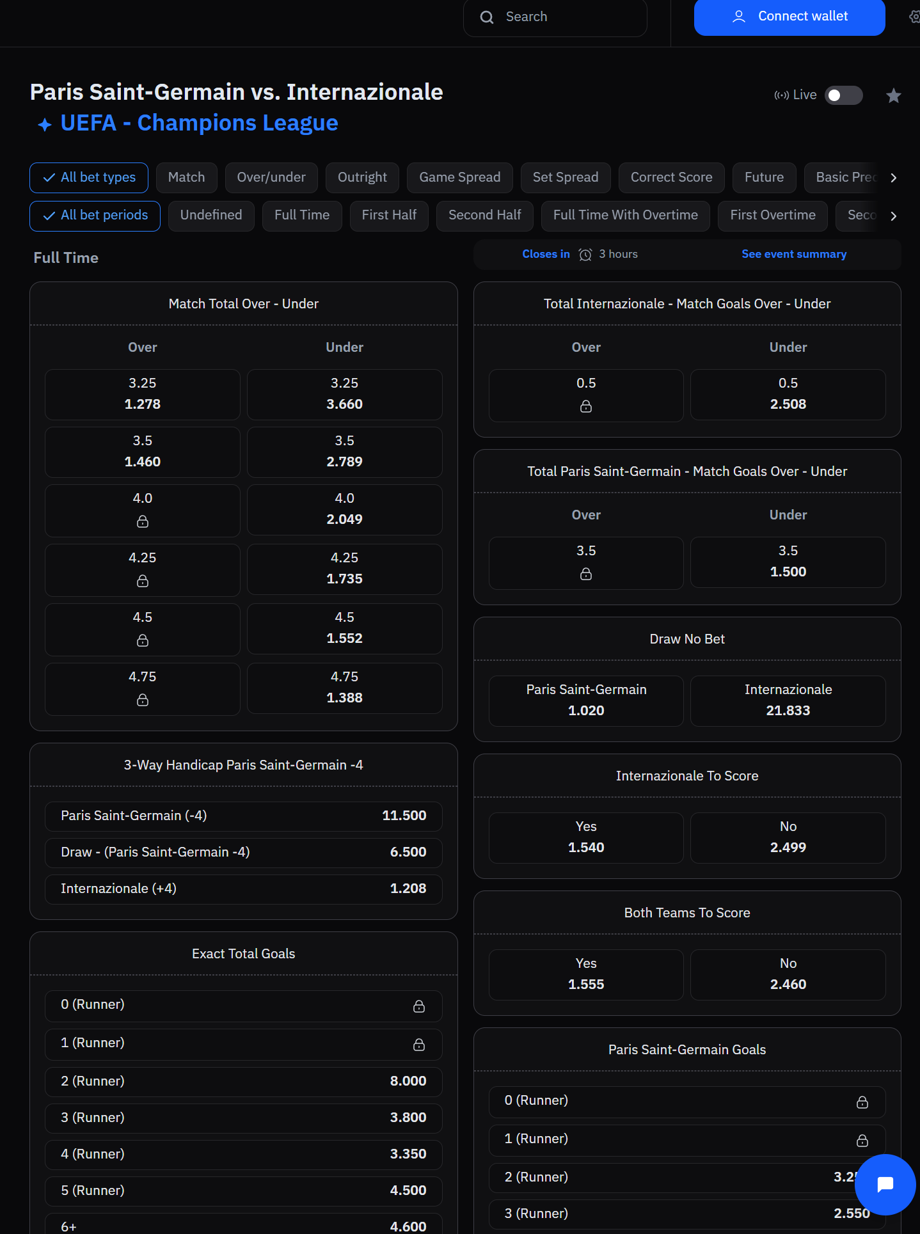Bet Paris Saint-Germain Under 3.5 at 1.500
This screenshot has height=1234, width=920.
(788, 562)
